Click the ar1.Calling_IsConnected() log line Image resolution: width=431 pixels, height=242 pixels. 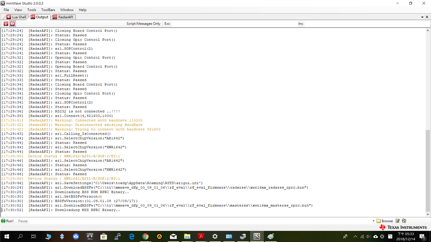pyautogui.click(x=56, y=134)
